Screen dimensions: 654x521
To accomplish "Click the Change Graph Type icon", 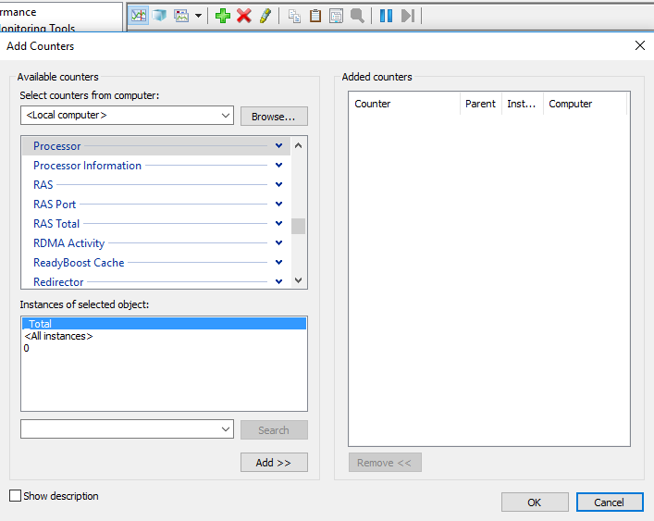I will pyautogui.click(x=181, y=16).
